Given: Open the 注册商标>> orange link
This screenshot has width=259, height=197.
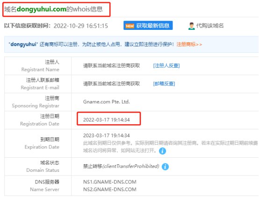Looking at the screenshot, I should pyautogui.click(x=189, y=44).
